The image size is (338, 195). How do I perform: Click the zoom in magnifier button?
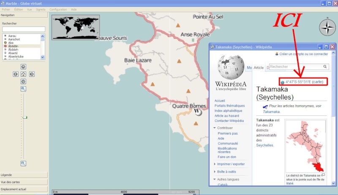click(23, 89)
